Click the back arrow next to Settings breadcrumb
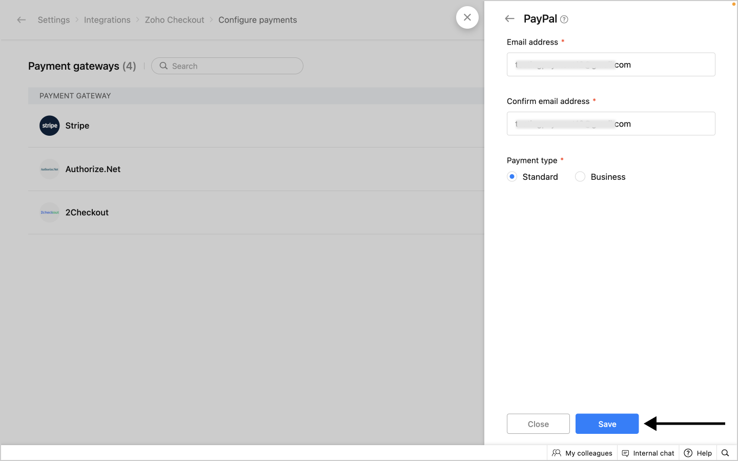This screenshot has width=738, height=461. click(22, 20)
